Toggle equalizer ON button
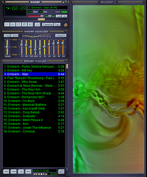Image resolution: width=147 pixels, height=177 pixels. (x=7, y=35)
